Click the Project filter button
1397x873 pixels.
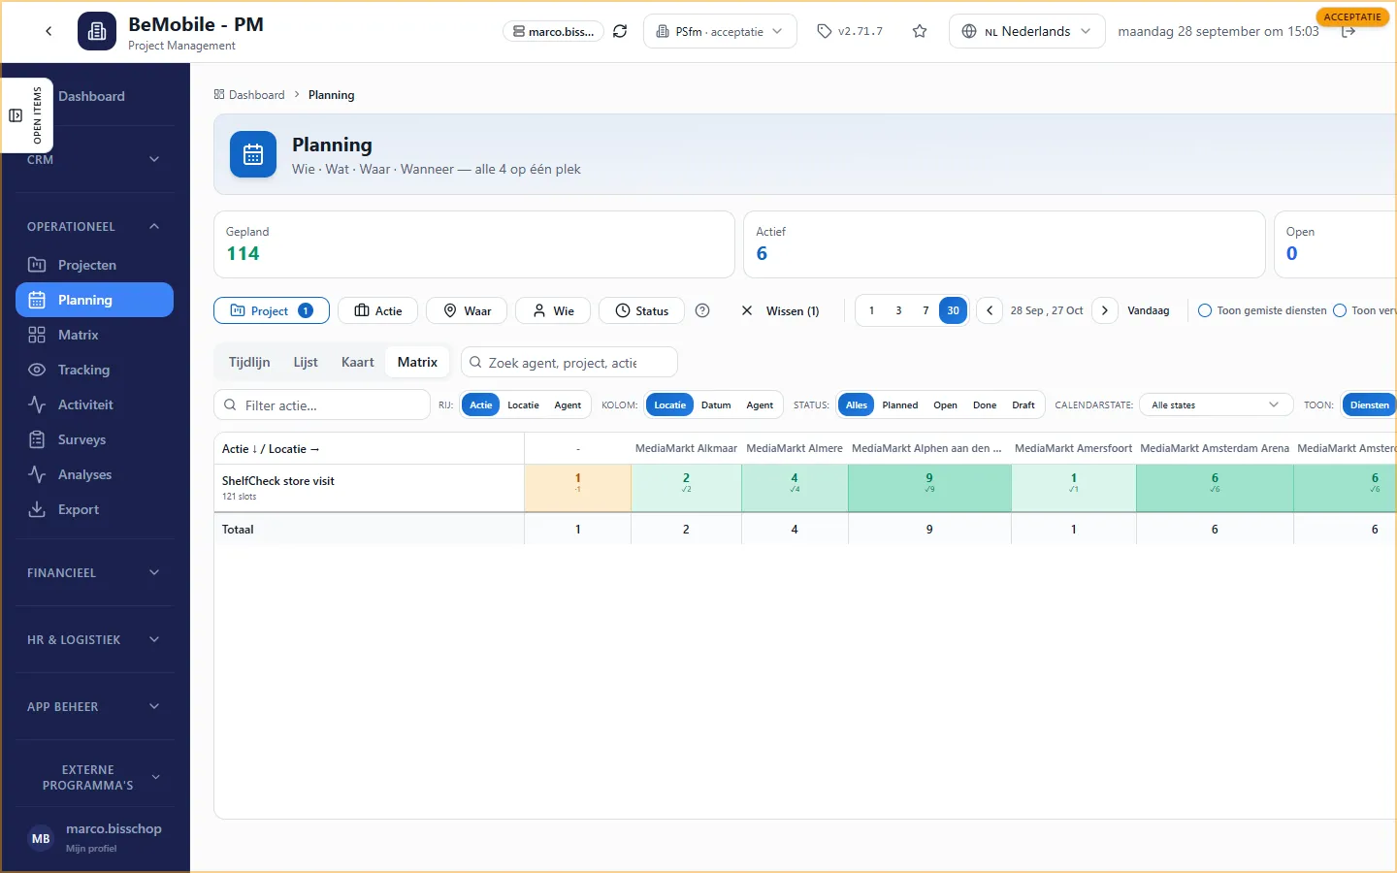click(x=272, y=310)
